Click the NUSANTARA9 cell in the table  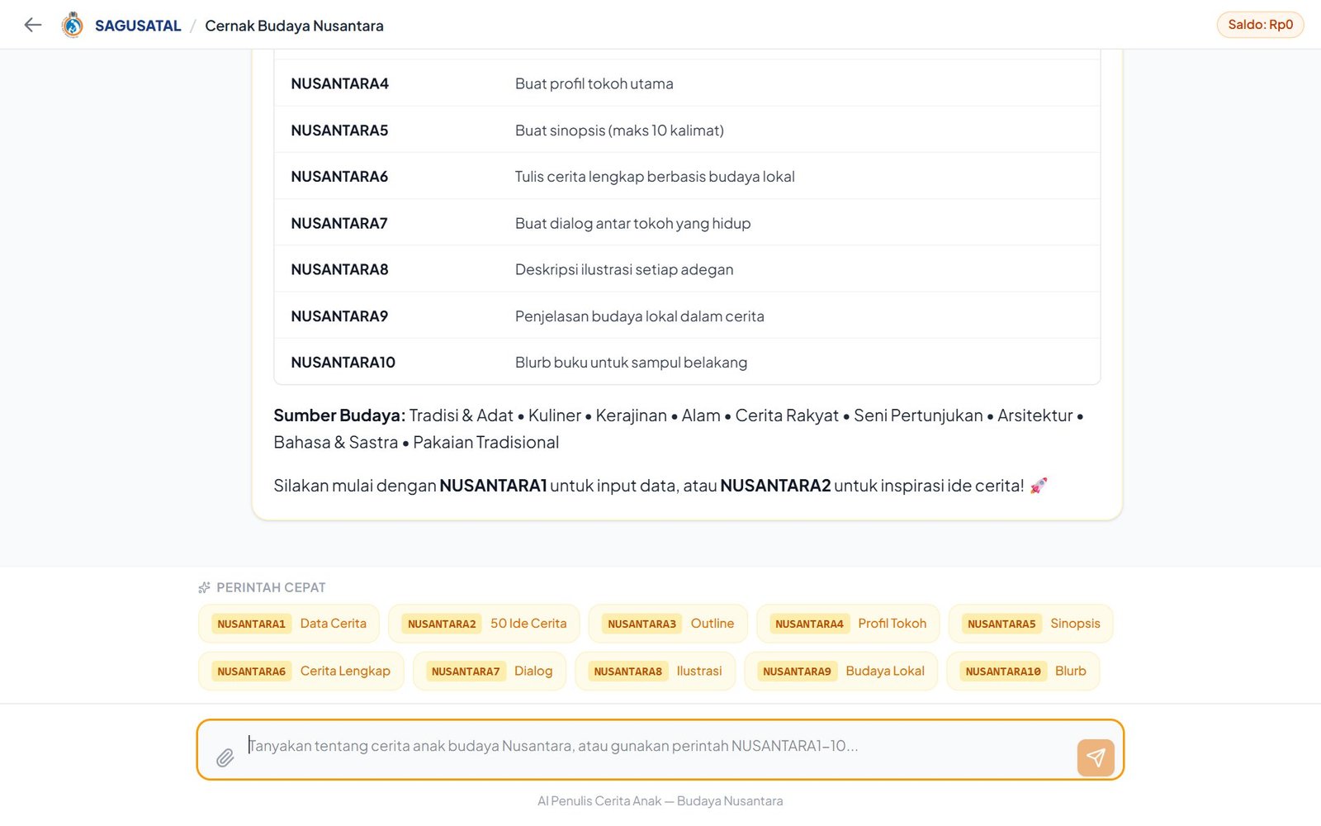pyautogui.click(x=339, y=316)
